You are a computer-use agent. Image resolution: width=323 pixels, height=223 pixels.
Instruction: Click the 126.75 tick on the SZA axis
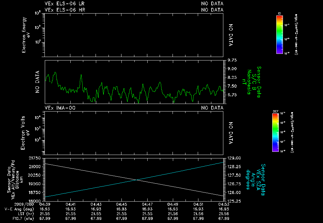pos(234,184)
